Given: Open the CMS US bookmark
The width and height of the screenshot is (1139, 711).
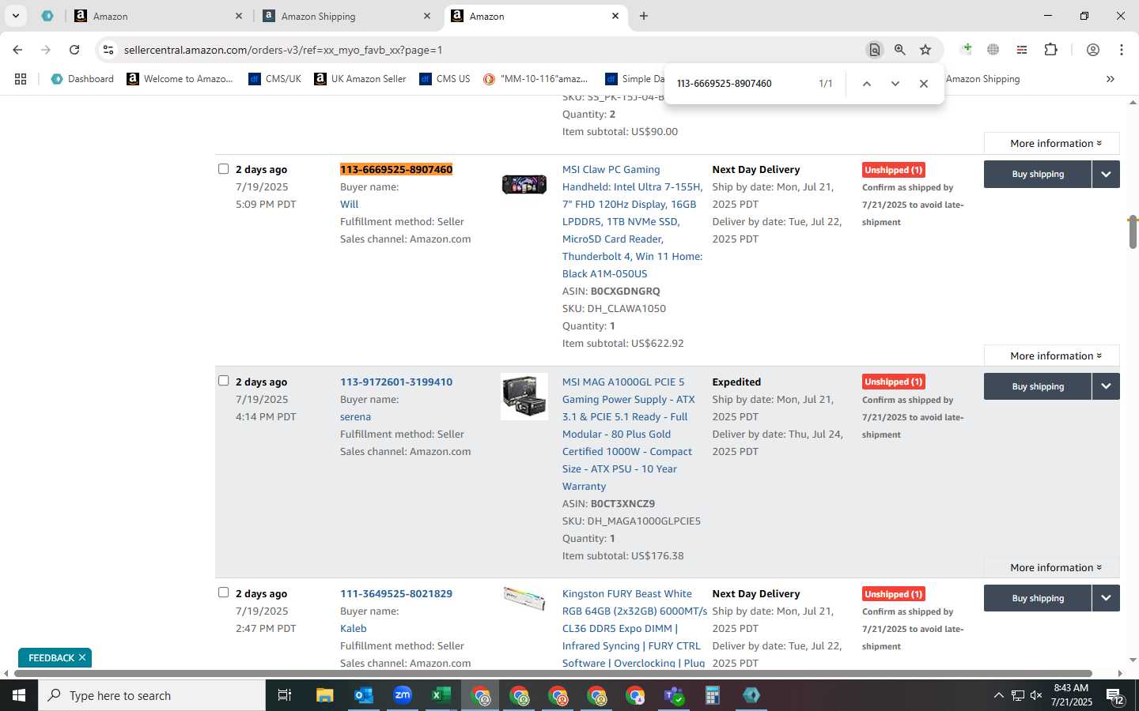Looking at the screenshot, I should coord(445,79).
